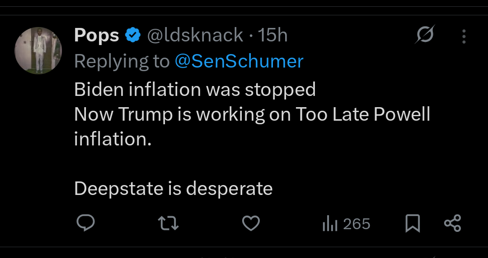Open the reply composer via speech bubble icon
The width and height of the screenshot is (488, 258).
click(x=84, y=223)
